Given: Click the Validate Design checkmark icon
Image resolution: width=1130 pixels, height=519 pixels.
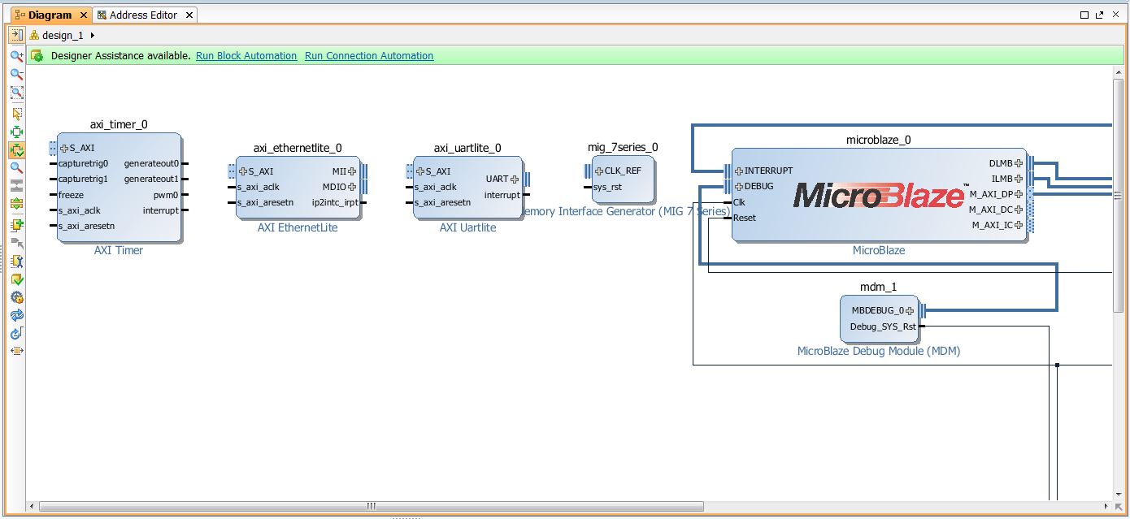Looking at the screenshot, I should (16, 279).
